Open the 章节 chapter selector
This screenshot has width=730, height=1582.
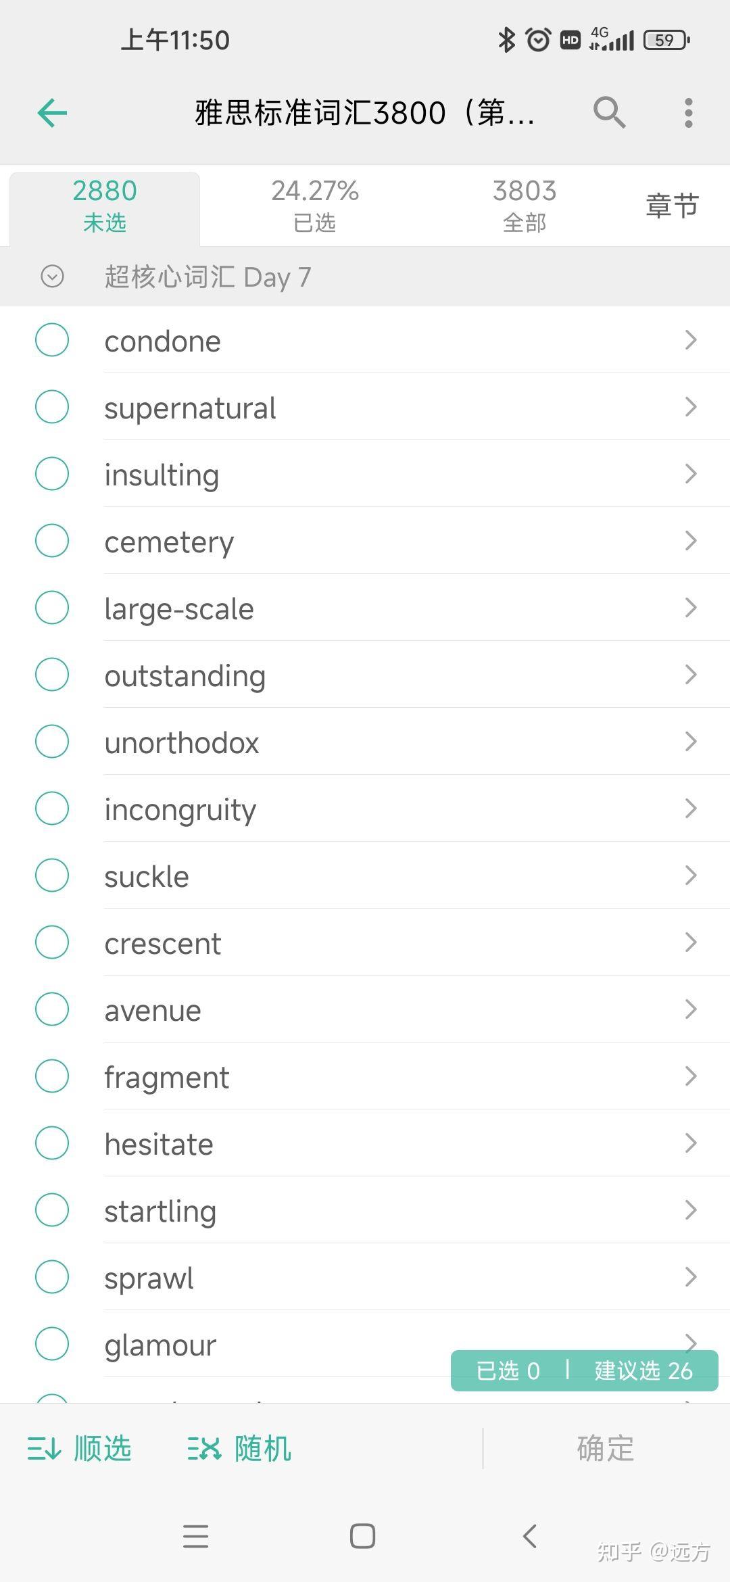[x=672, y=206]
